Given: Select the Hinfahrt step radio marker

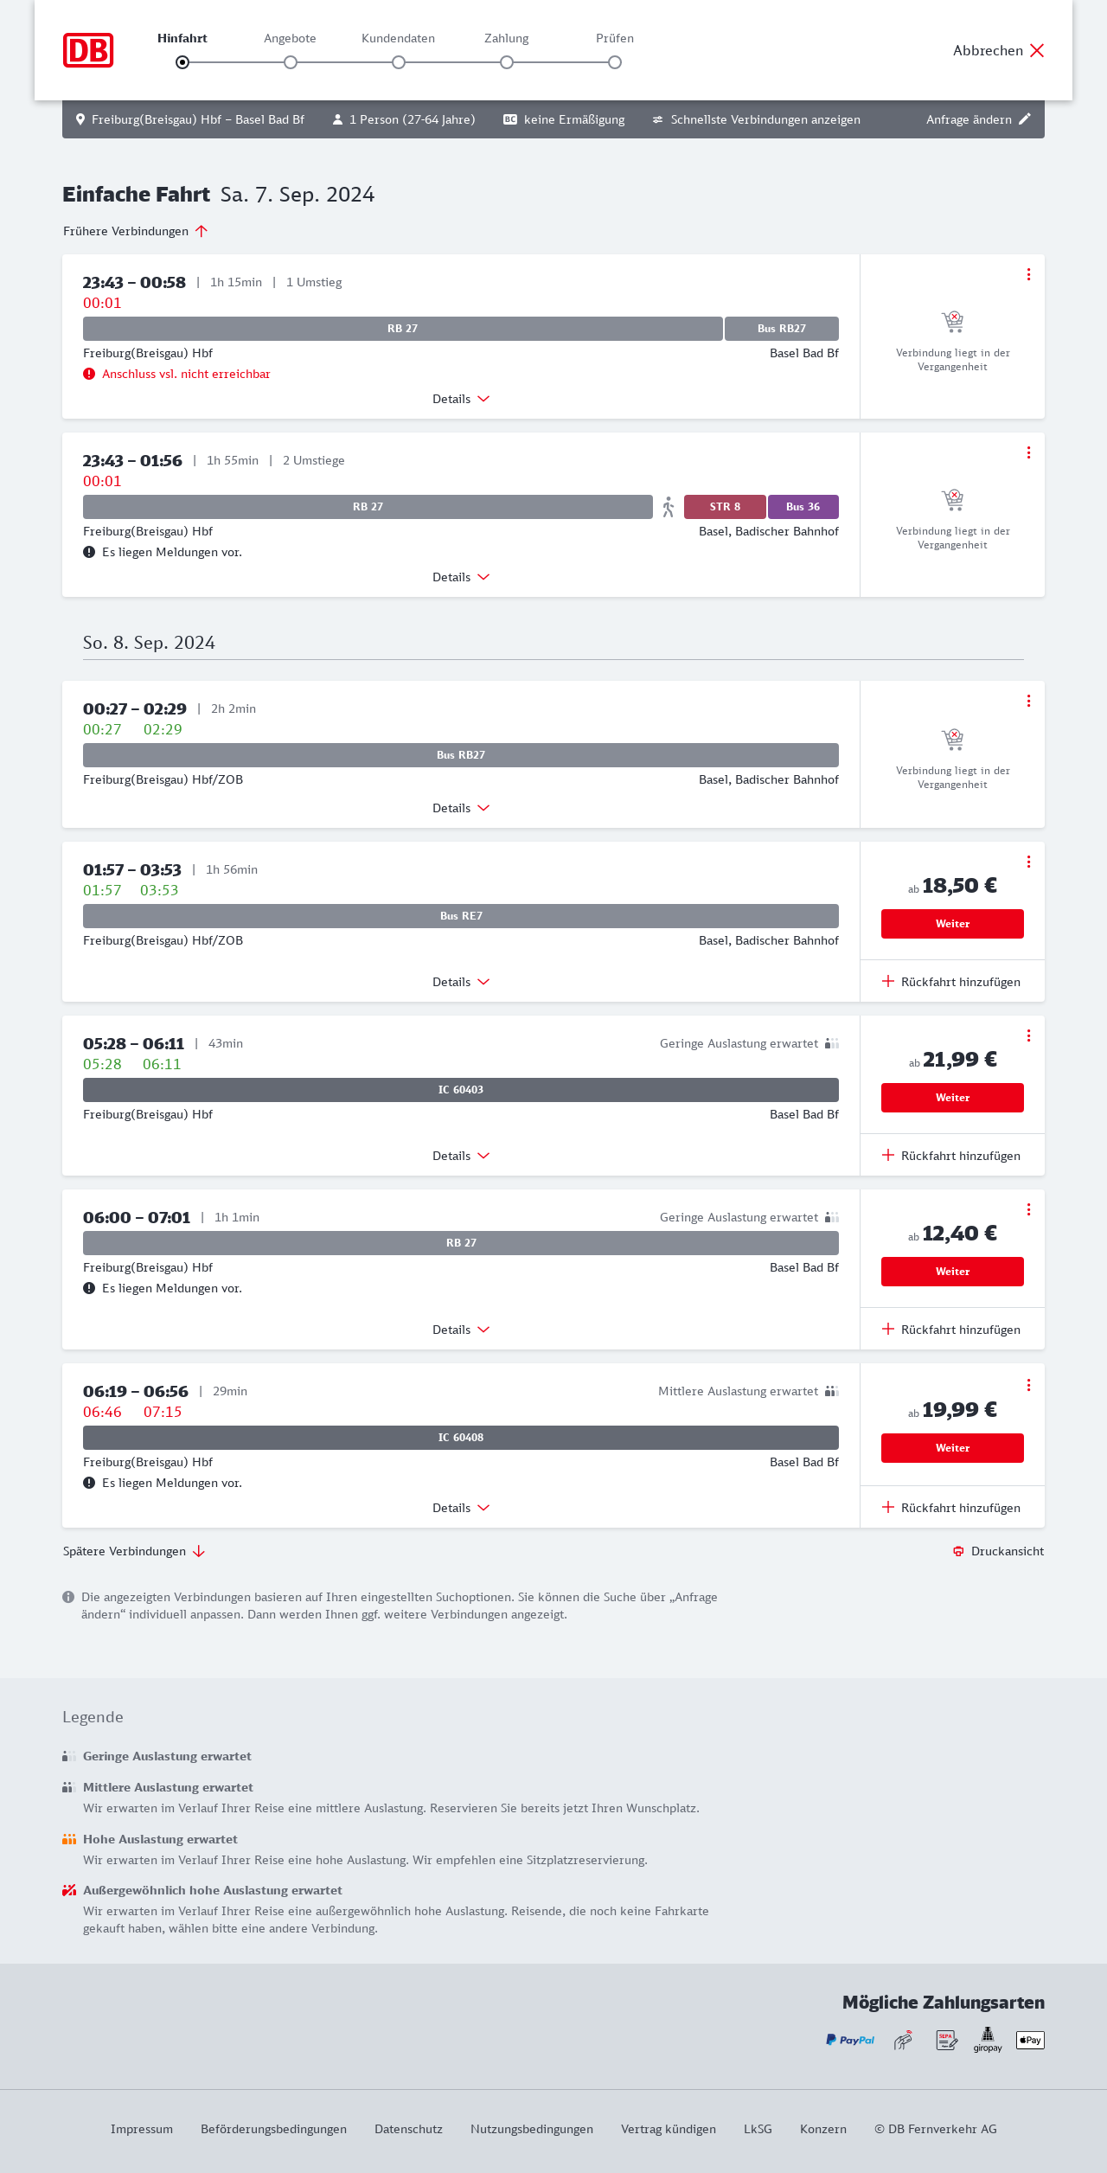Looking at the screenshot, I should pyautogui.click(x=182, y=62).
